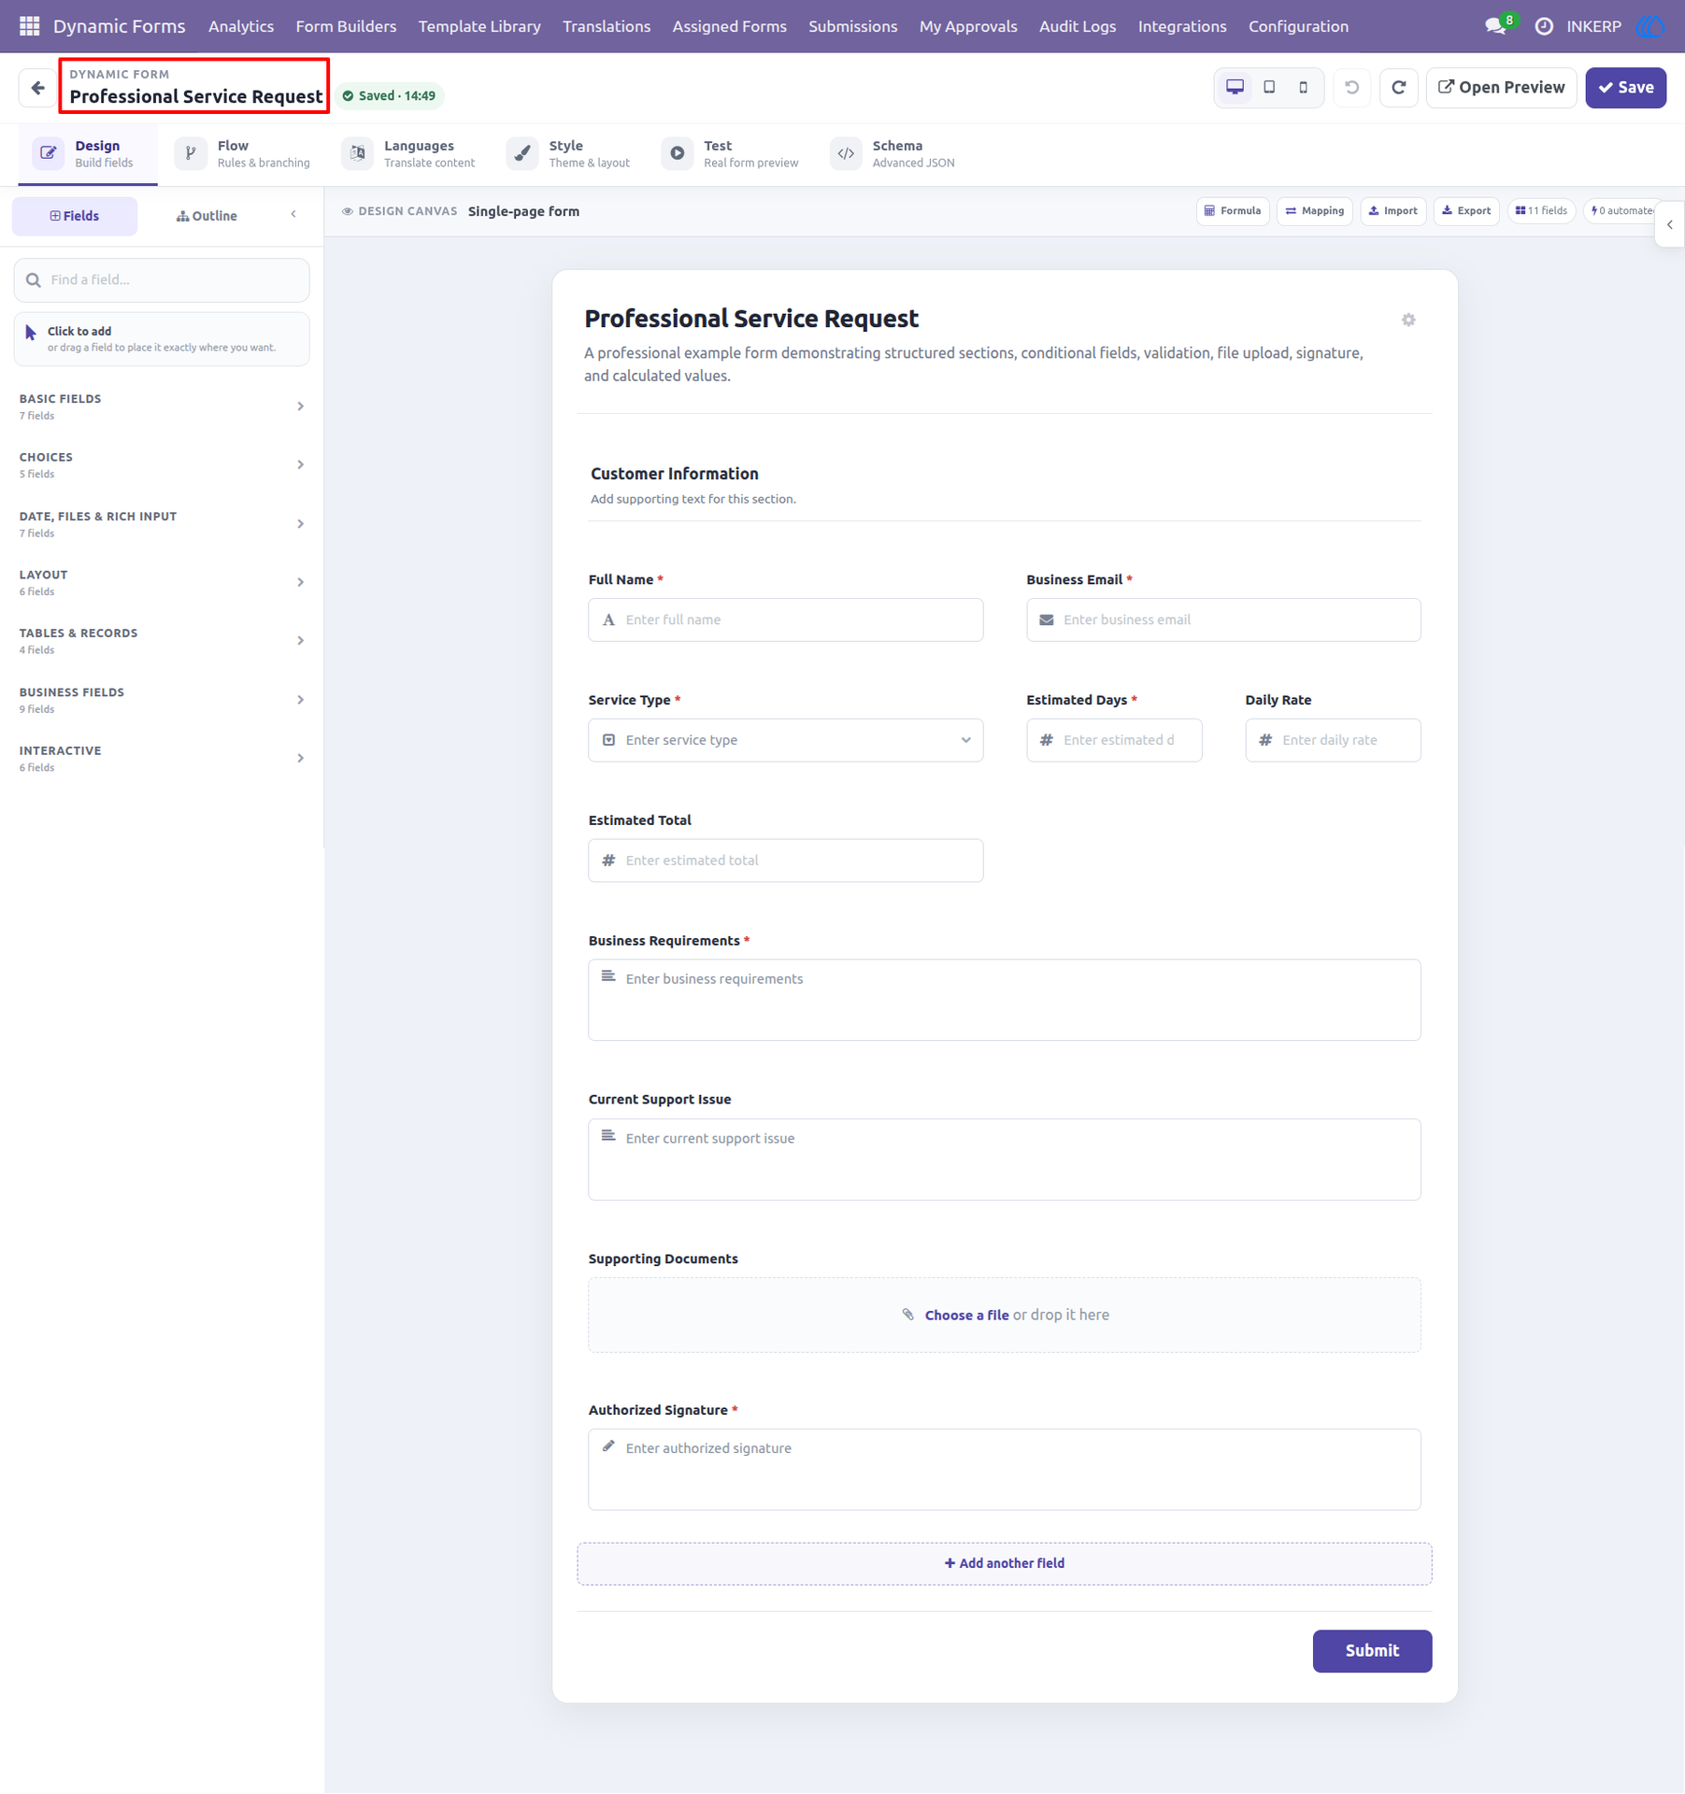
Task: Click the Export toolbar button
Action: pos(1466,211)
